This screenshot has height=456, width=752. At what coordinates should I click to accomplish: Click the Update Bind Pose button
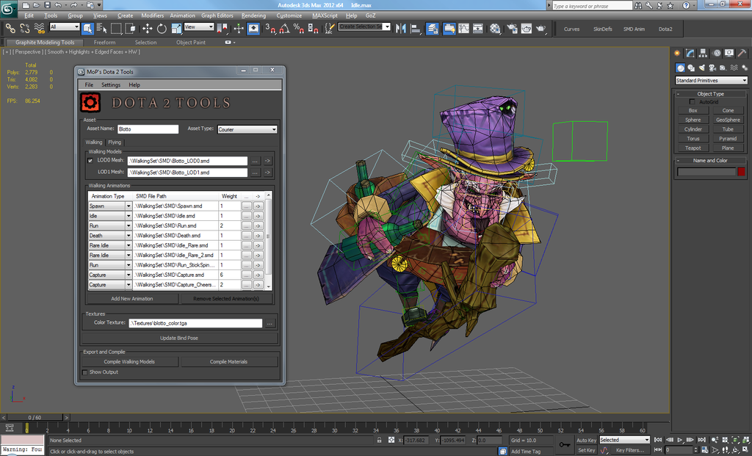(x=179, y=338)
